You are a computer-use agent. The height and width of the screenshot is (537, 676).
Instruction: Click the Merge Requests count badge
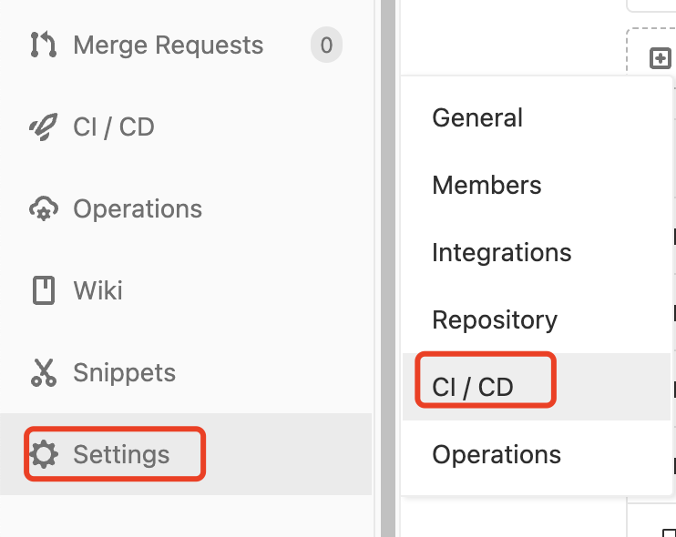[x=326, y=45]
